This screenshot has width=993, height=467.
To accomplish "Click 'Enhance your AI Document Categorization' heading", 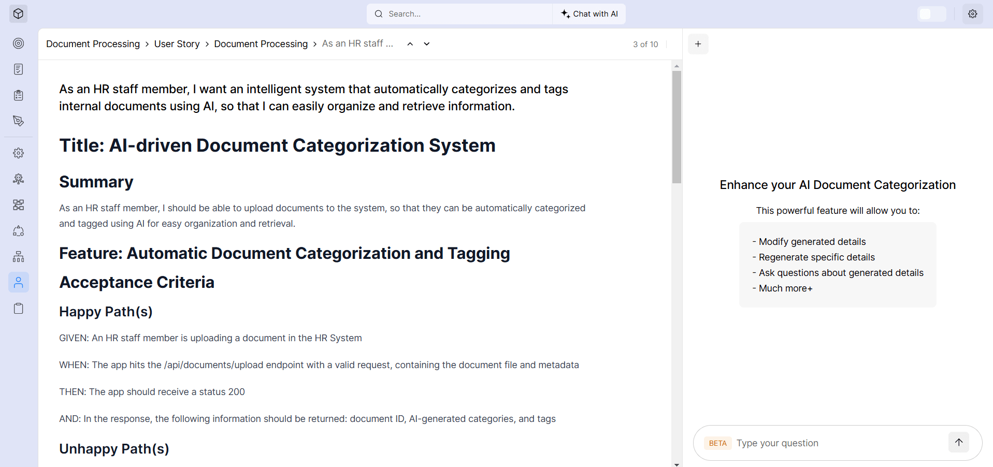I will coord(838,185).
